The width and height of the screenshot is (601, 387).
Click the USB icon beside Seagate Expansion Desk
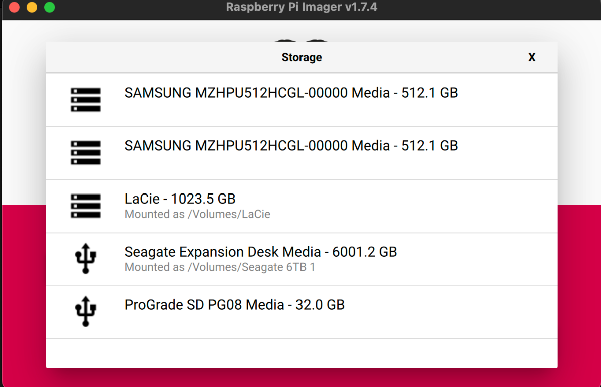coord(85,259)
